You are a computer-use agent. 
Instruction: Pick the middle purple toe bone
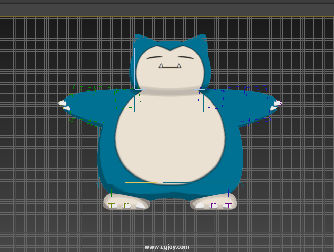(213, 206)
